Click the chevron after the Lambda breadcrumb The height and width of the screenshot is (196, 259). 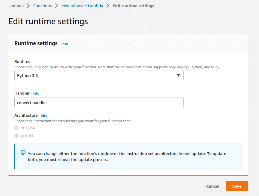click(x=28, y=6)
